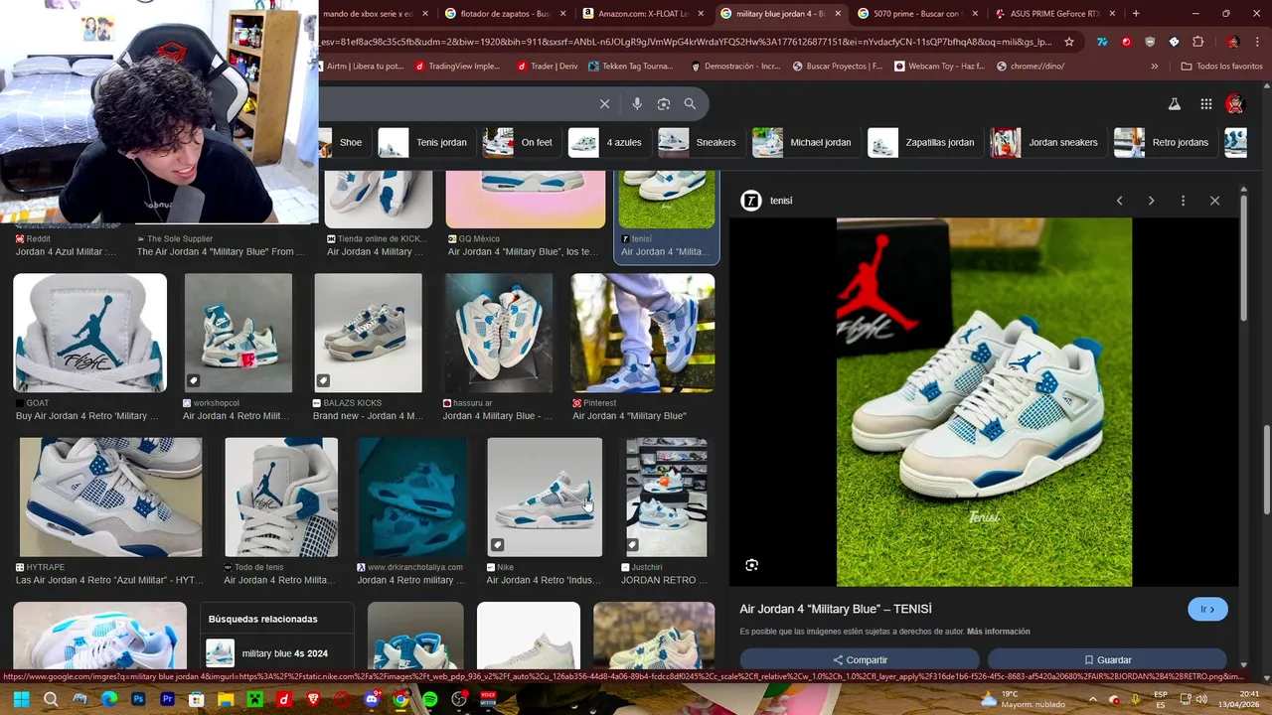Screen dimensions: 1272x715
Task: Open the TradingView bookmark
Action: click(458, 67)
